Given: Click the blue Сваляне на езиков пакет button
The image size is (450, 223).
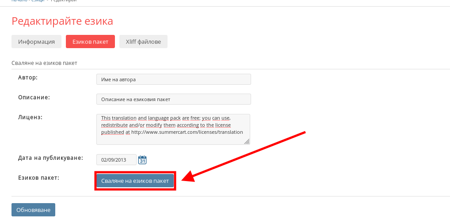Looking at the screenshot, I should [135, 181].
